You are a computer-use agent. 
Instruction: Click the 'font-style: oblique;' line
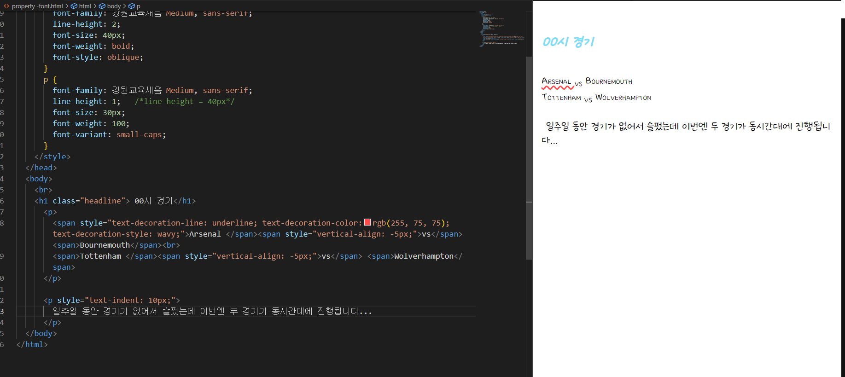click(x=98, y=57)
